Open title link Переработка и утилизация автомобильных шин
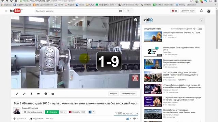This screenshot has height=122, width=218. point(180,111)
